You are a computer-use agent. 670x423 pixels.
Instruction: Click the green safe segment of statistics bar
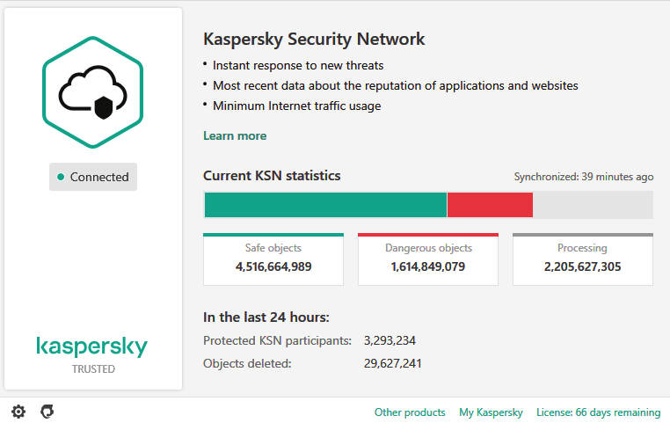coord(325,205)
